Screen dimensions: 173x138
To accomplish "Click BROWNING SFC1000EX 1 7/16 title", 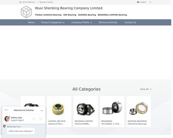I will coord(111,122).
